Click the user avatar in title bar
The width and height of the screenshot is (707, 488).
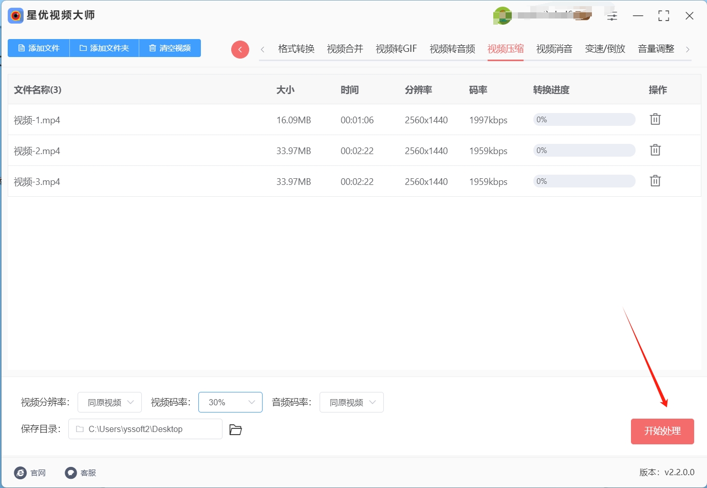502,16
